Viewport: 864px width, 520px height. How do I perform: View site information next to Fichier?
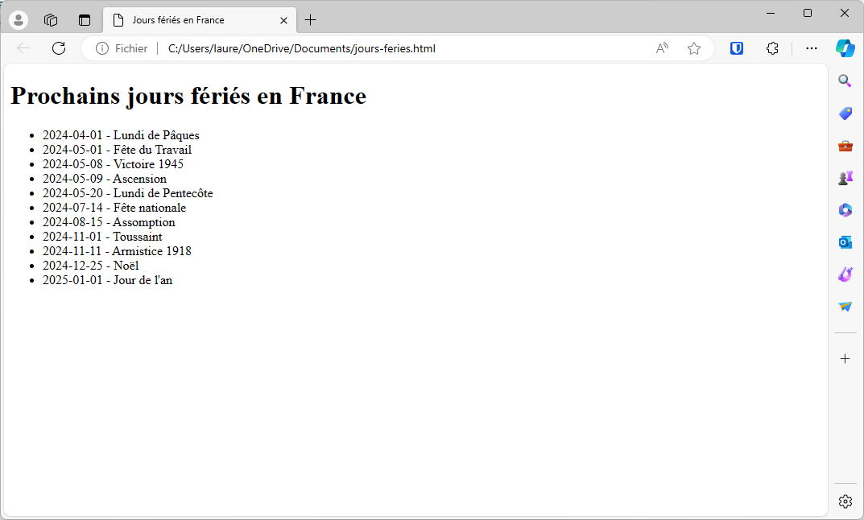(x=102, y=48)
